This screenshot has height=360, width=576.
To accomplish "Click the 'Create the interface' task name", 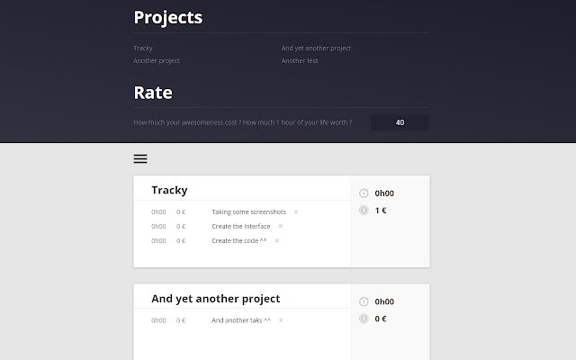I will (x=240, y=227).
